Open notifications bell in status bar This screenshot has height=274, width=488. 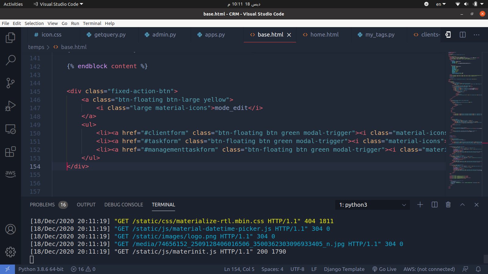478,269
